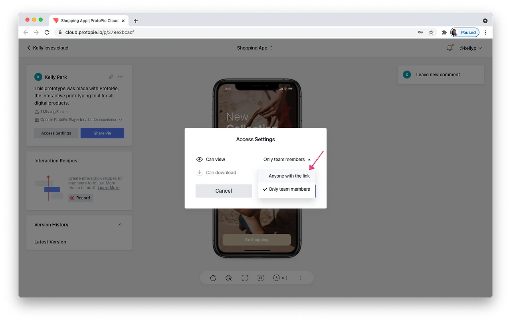The width and height of the screenshot is (511, 322).
Task: Open the Chrome three-dot menu
Action: point(485,32)
